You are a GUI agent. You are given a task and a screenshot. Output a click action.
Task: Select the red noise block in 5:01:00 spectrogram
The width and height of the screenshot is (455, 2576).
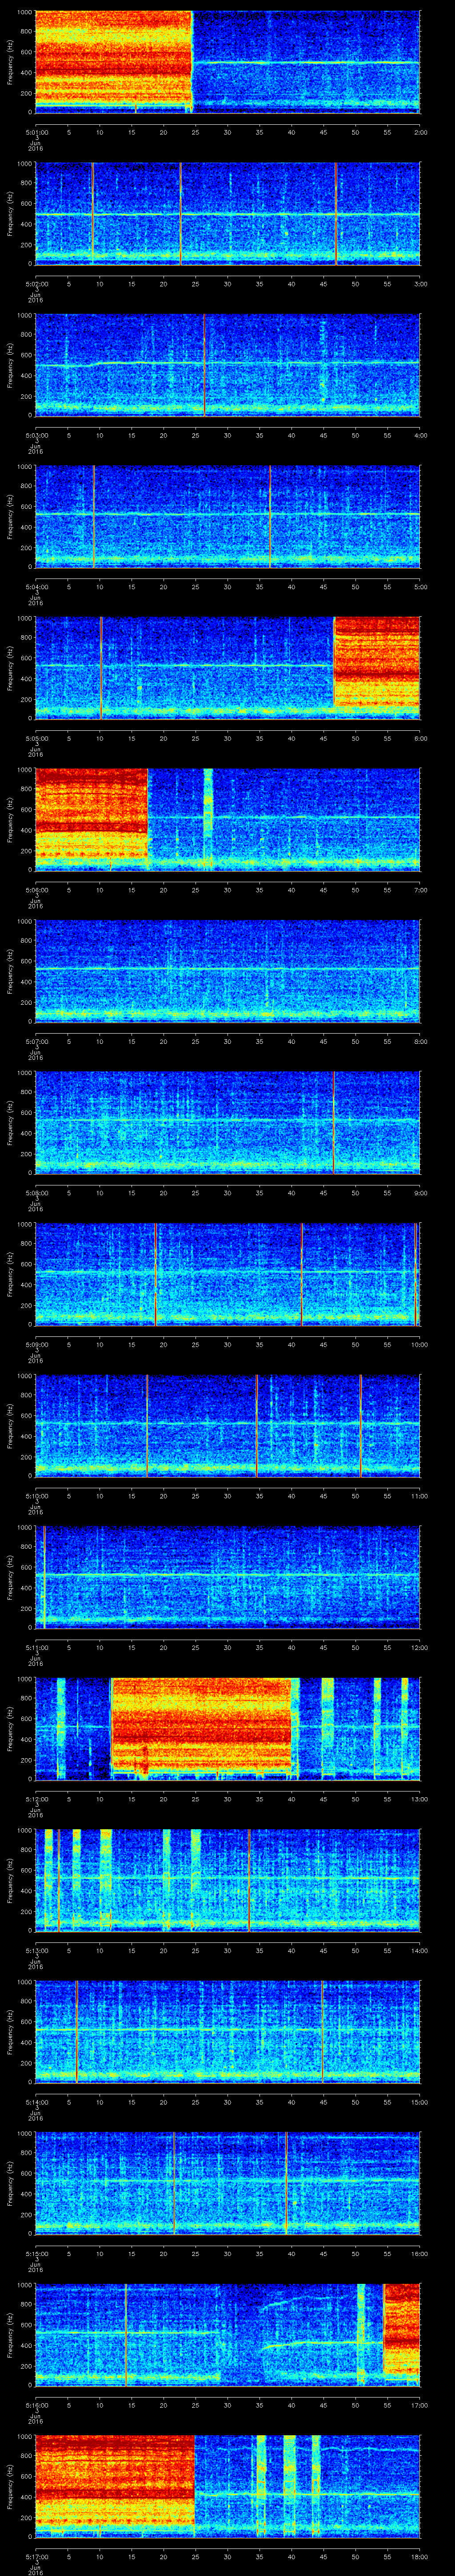click(x=112, y=60)
